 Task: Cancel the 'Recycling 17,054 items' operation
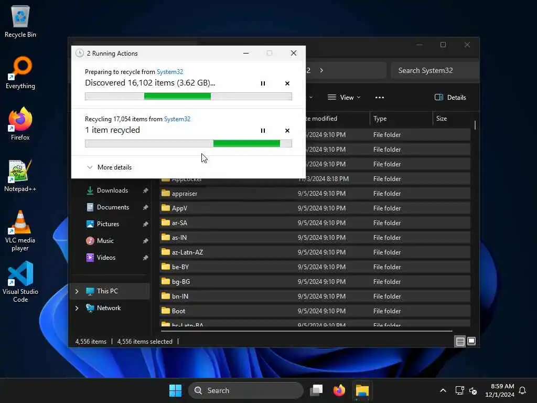[x=287, y=131]
